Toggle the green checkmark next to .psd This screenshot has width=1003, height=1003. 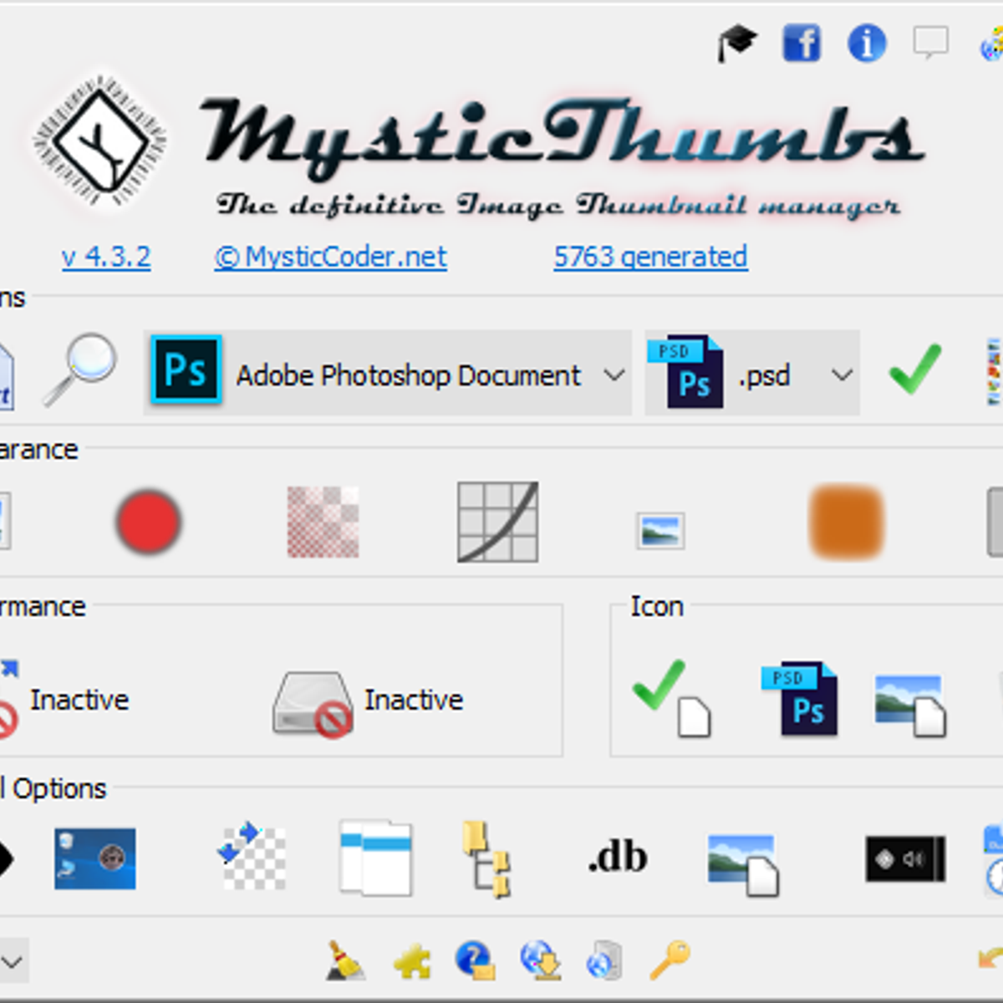click(915, 369)
